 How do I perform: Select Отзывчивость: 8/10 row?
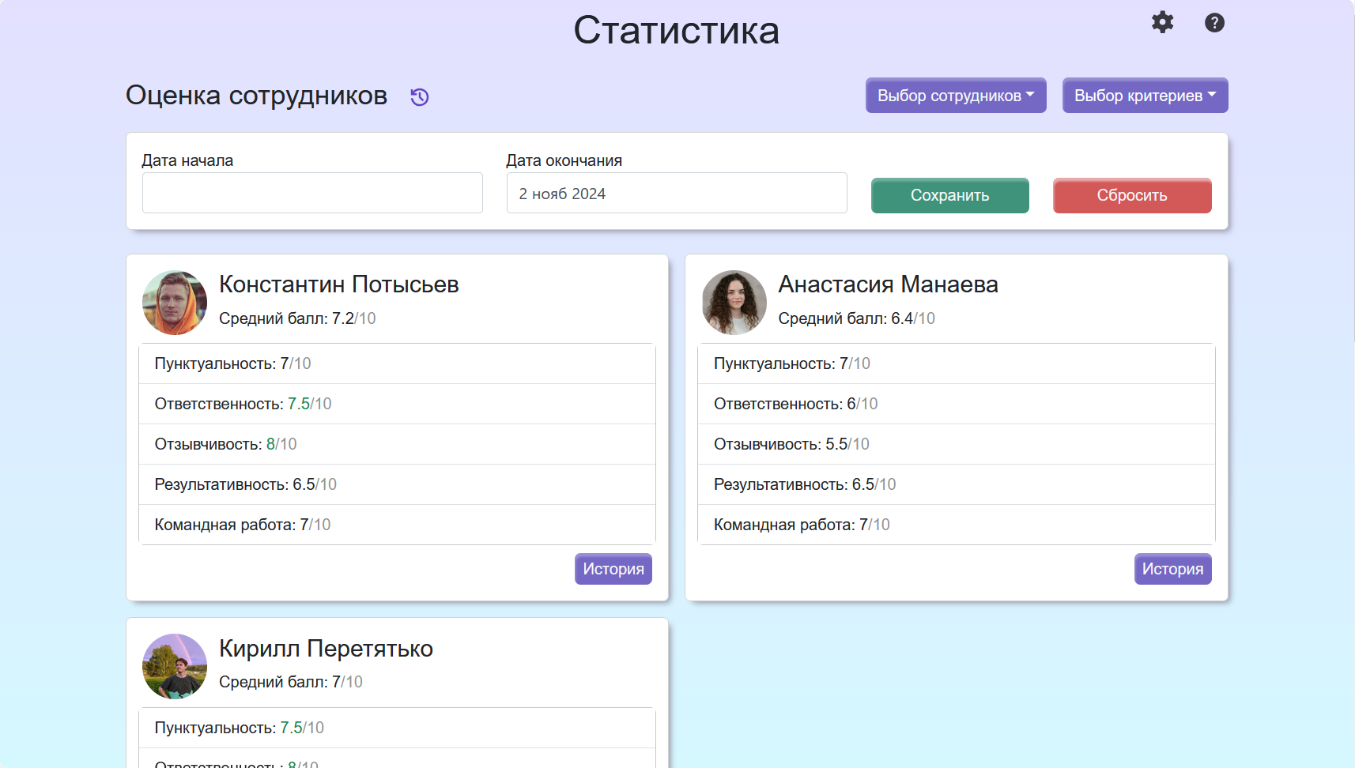coord(397,444)
